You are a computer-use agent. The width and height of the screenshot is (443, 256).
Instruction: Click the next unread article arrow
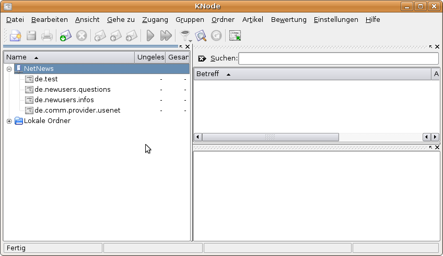150,36
